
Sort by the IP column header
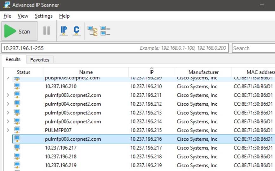(152, 72)
